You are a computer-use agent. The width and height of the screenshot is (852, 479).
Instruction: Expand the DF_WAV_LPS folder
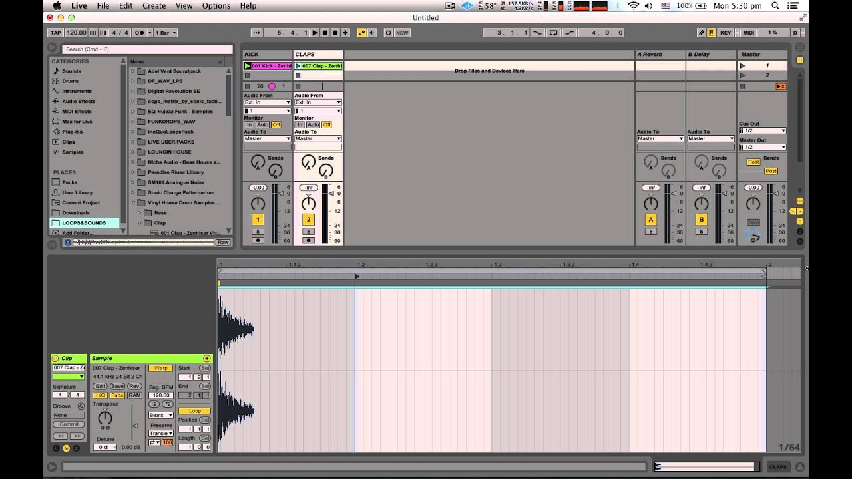point(133,81)
